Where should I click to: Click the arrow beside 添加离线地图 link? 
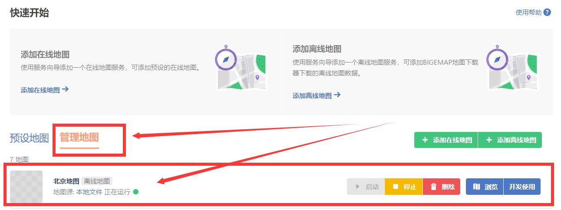click(337, 95)
